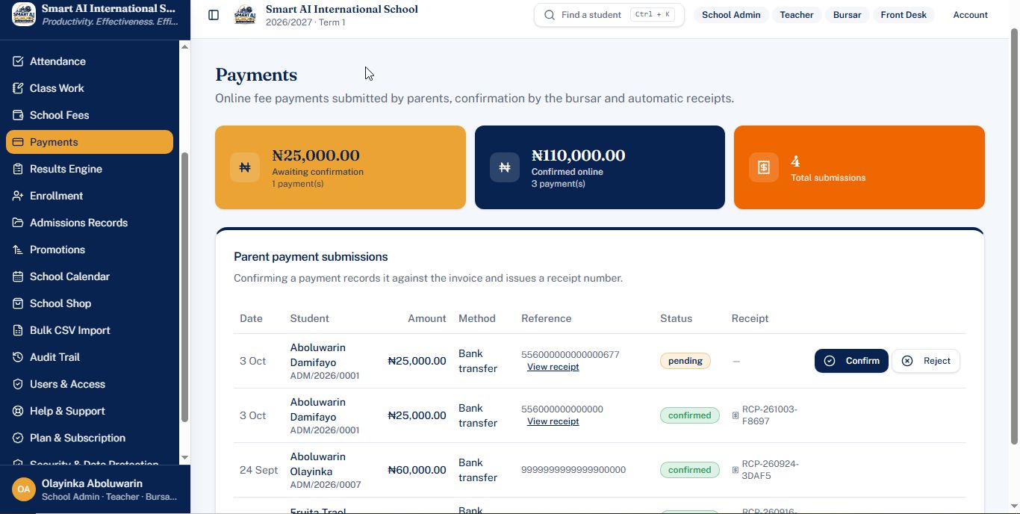Click the pending status badge
Screen dimensions: 1020x514
[x=685, y=361]
